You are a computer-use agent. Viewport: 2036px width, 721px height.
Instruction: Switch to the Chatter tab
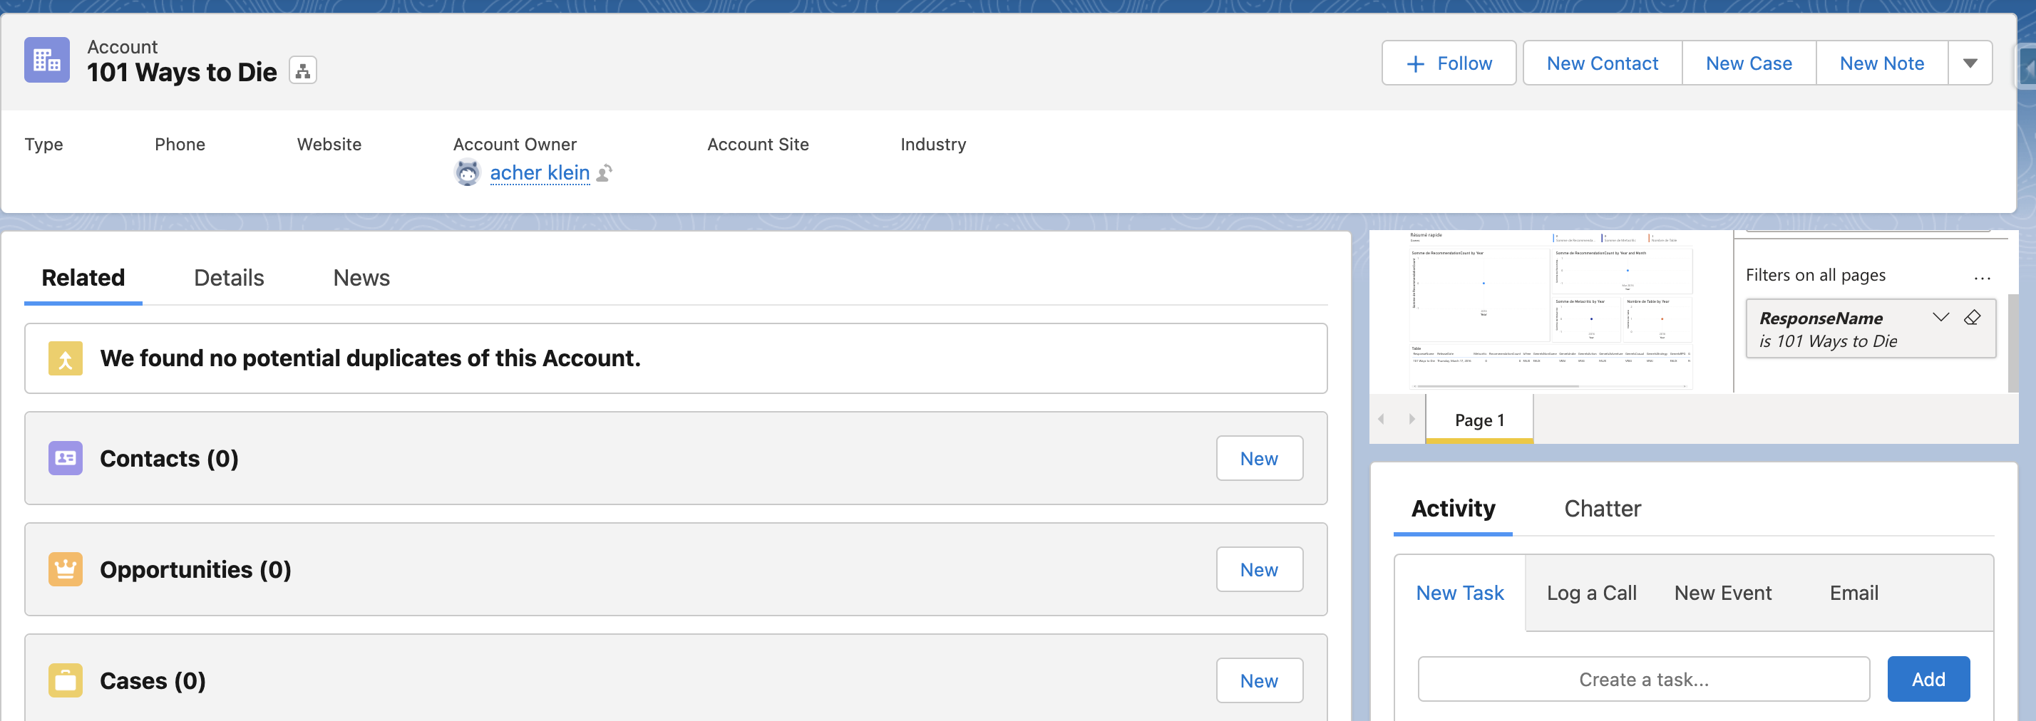[1602, 509]
